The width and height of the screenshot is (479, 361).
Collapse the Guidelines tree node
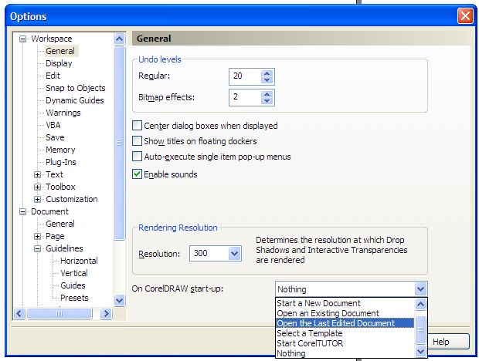[x=37, y=249]
